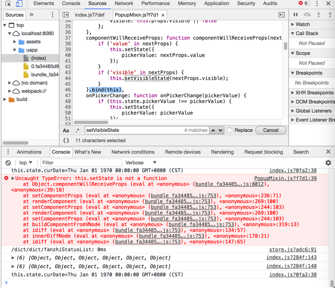Viewport: 335px width, 288px height.
Task: Open the bundle_fa34 script file
Action: [41, 75]
